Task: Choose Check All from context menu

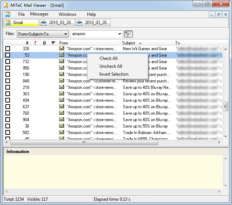Action: 108,58
